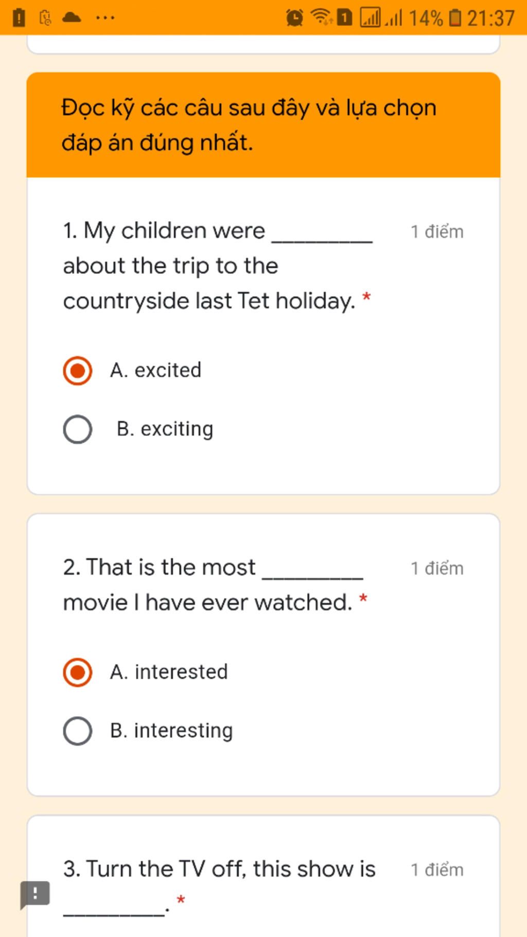
Task: Pick the 'B. interesting' radio option
Action: pyautogui.click(x=78, y=731)
